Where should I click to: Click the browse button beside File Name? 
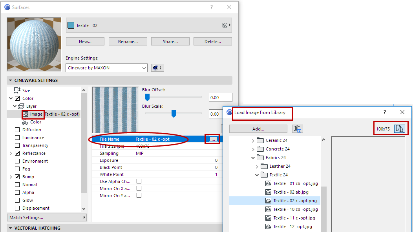pyautogui.click(x=213, y=139)
